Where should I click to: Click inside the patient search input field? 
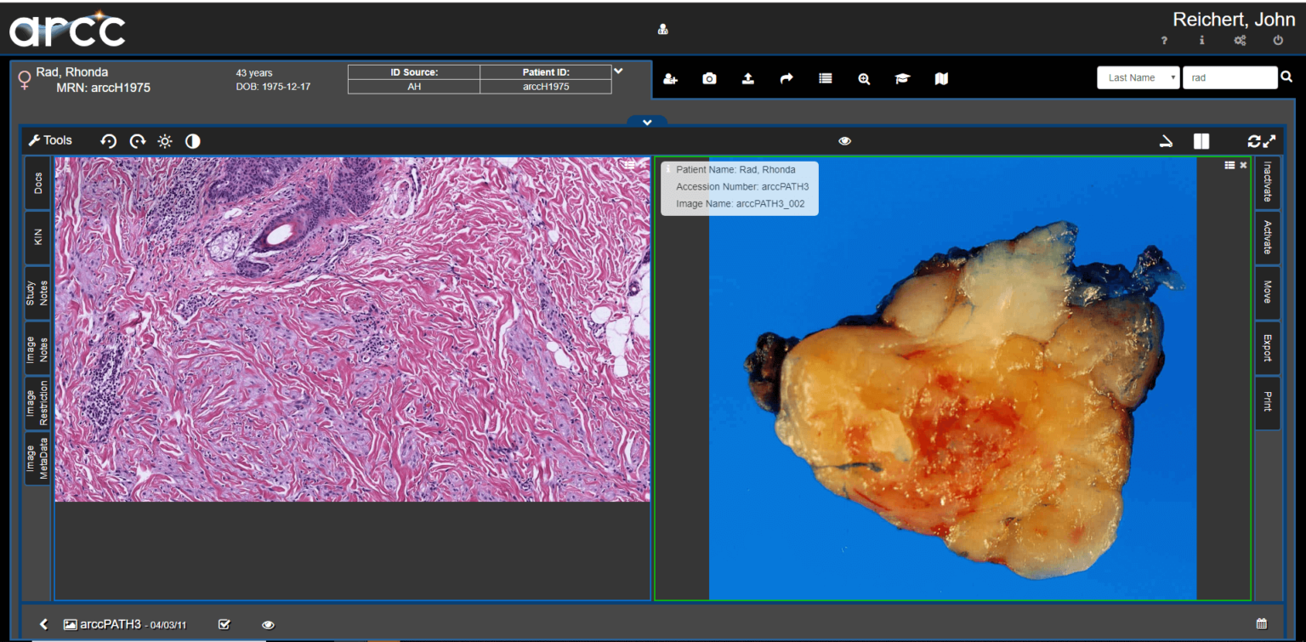(1230, 77)
